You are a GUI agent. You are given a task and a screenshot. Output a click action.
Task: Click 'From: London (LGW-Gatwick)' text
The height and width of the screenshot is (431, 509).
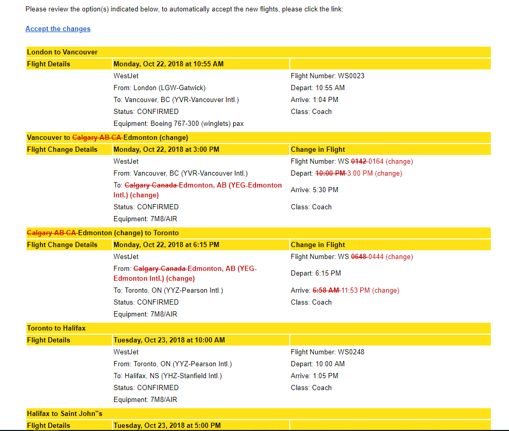pyautogui.click(x=160, y=88)
